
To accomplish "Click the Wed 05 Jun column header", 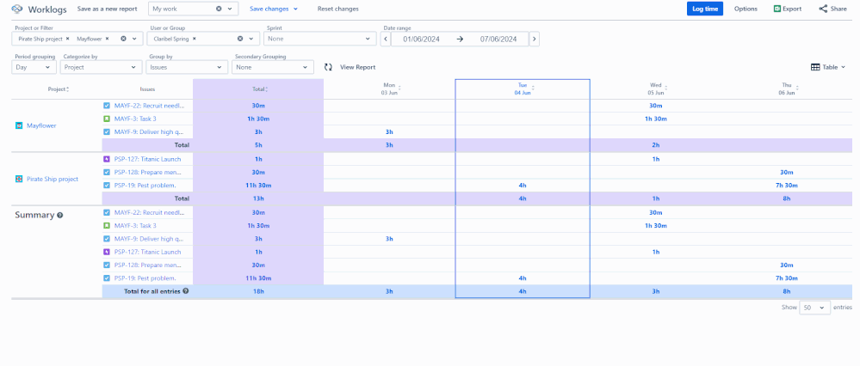I will (x=655, y=89).
